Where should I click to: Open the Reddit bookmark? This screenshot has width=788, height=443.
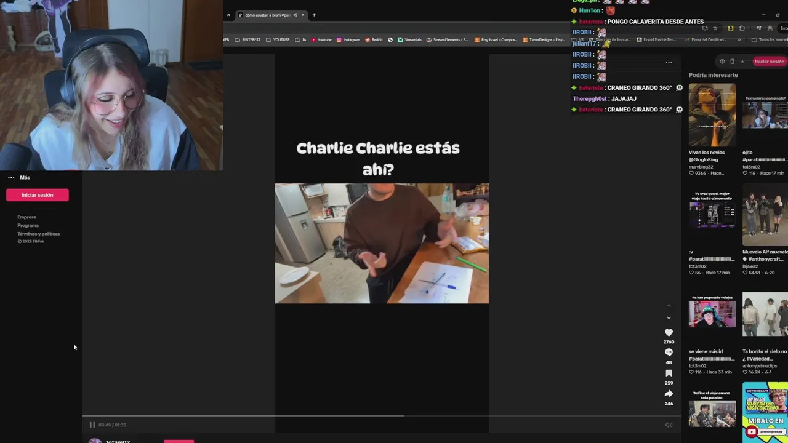tap(374, 39)
